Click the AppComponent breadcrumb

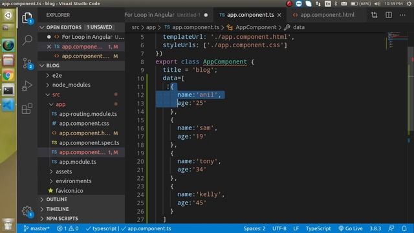pyautogui.click(x=256, y=27)
